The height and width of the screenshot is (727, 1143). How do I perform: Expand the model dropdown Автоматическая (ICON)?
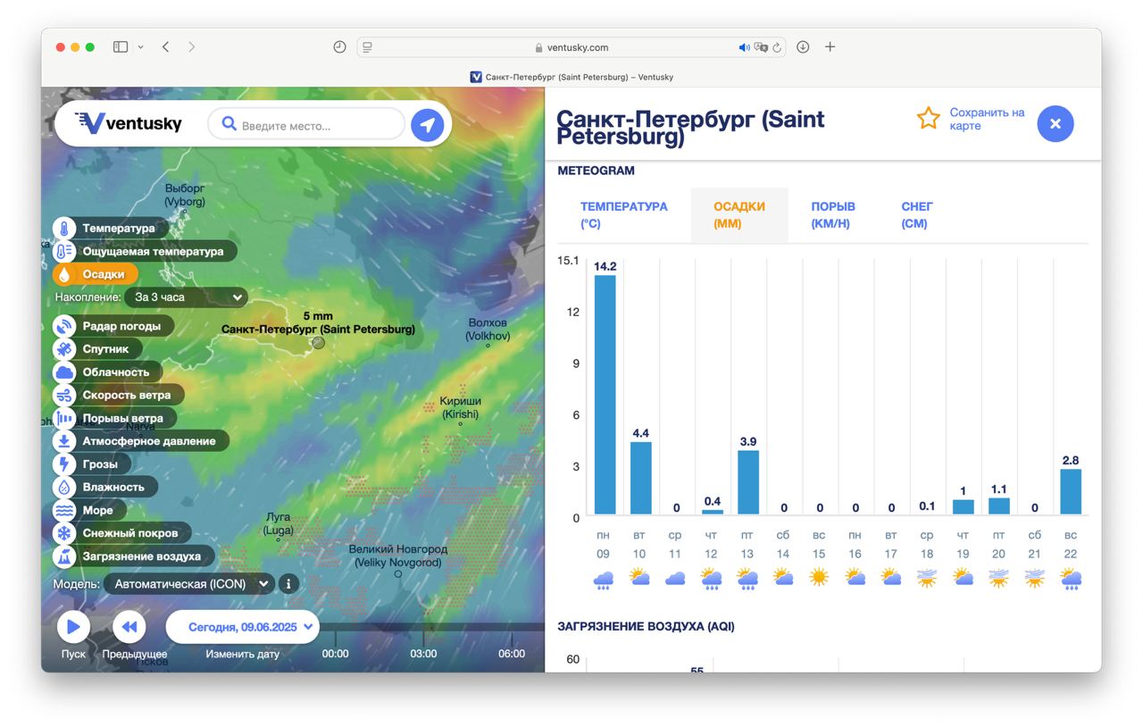click(188, 584)
